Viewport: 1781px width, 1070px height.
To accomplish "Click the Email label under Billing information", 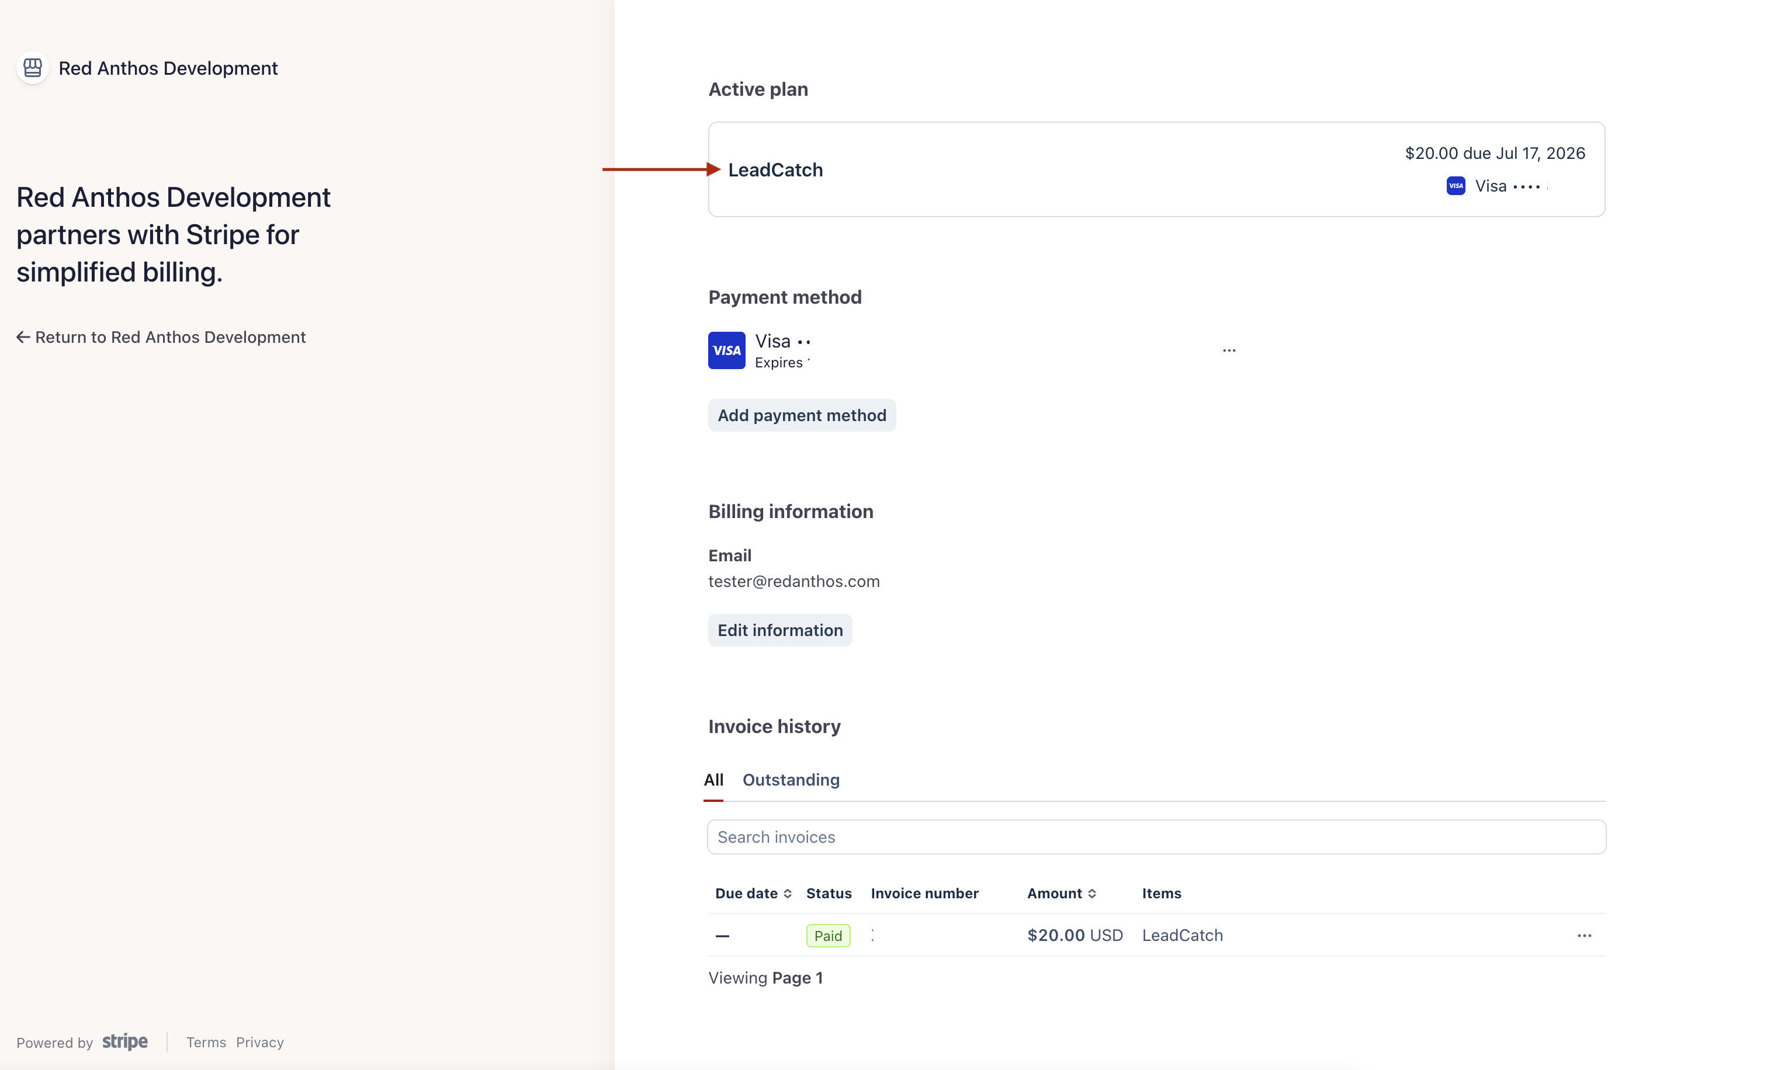I will (729, 555).
